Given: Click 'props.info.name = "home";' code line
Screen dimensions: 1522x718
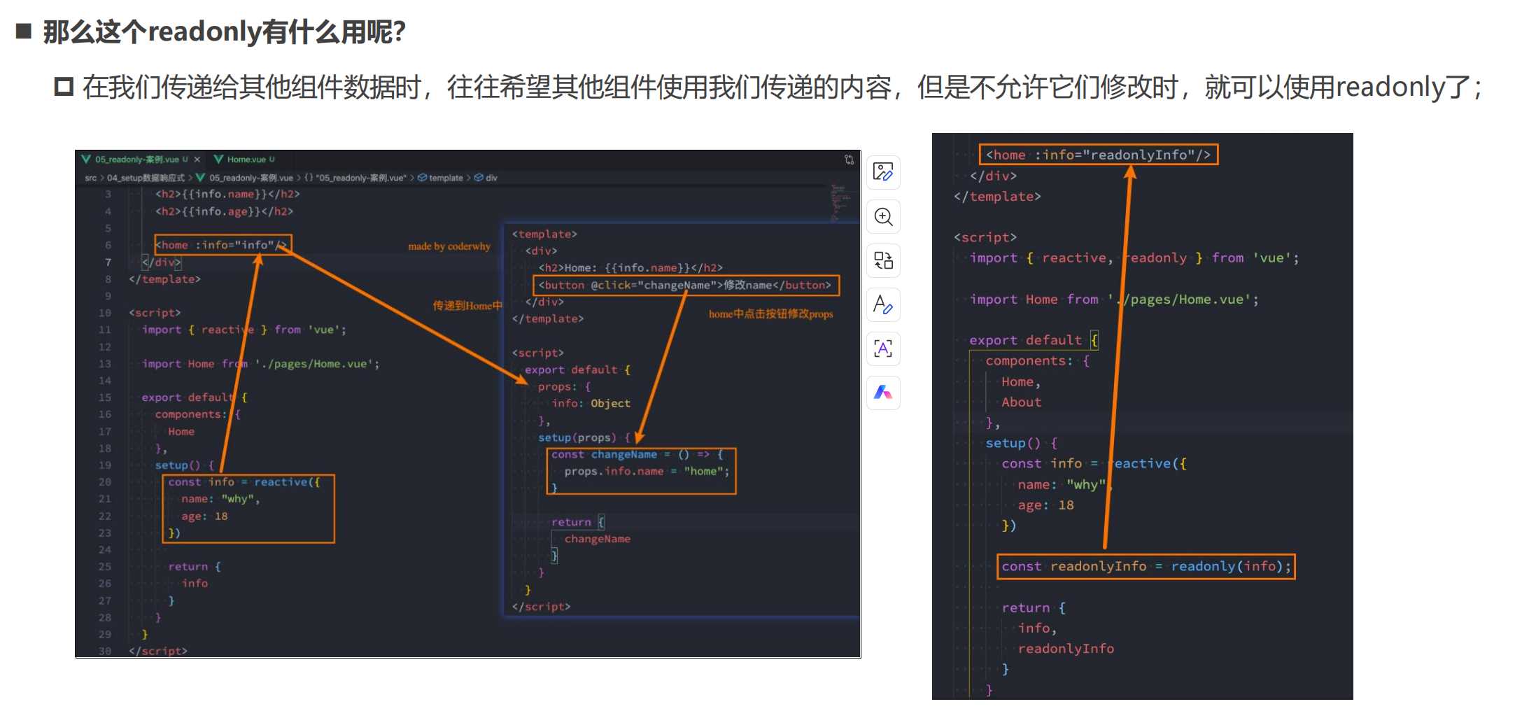Looking at the screenshot, I should pyautogui.click(x=647, y=472).
